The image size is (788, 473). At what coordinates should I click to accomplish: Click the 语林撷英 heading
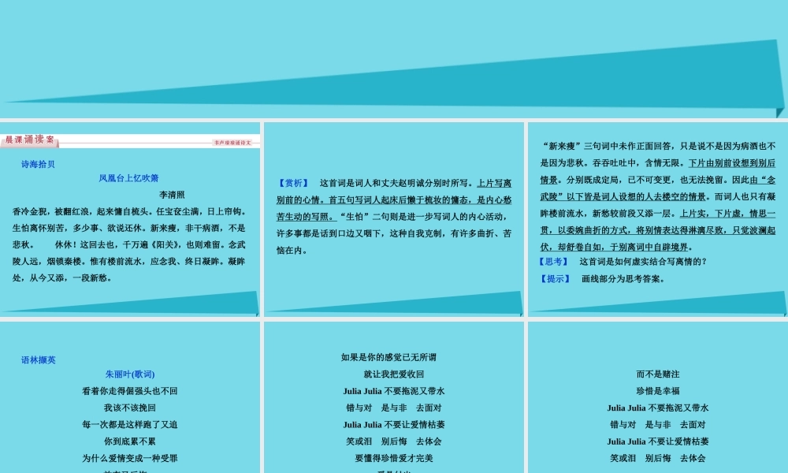click(x=38, y=360)
